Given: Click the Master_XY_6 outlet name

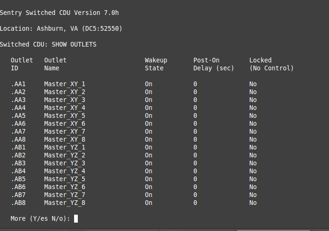Looking at the screenshot, I should [x=64, y=123].
